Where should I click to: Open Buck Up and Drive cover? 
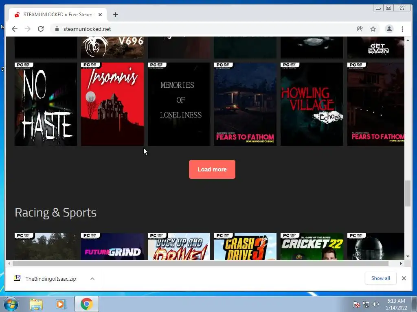[179, 247]
